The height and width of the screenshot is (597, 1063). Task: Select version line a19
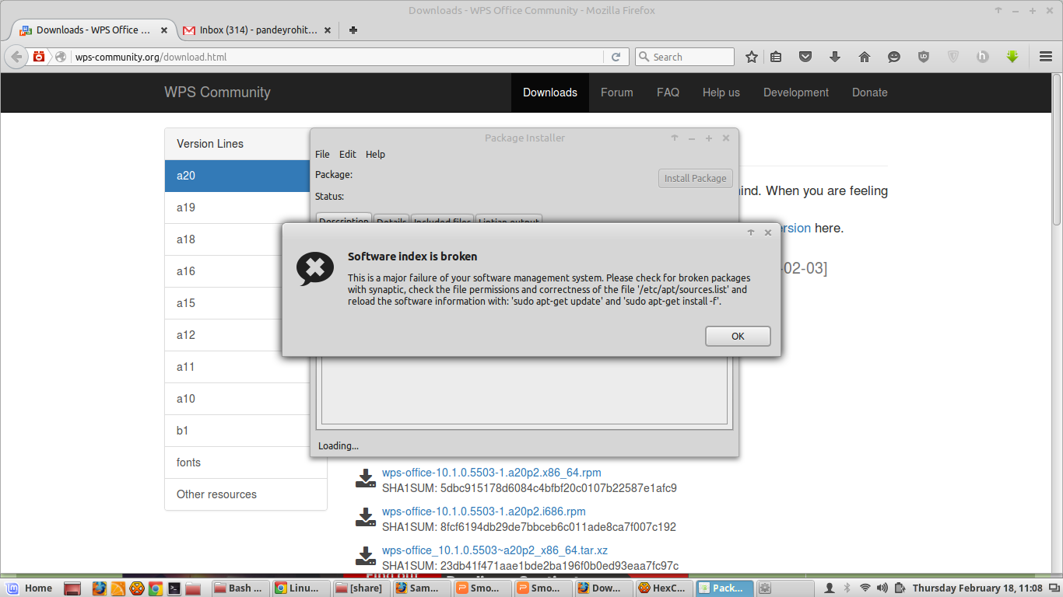coord(237,208)
